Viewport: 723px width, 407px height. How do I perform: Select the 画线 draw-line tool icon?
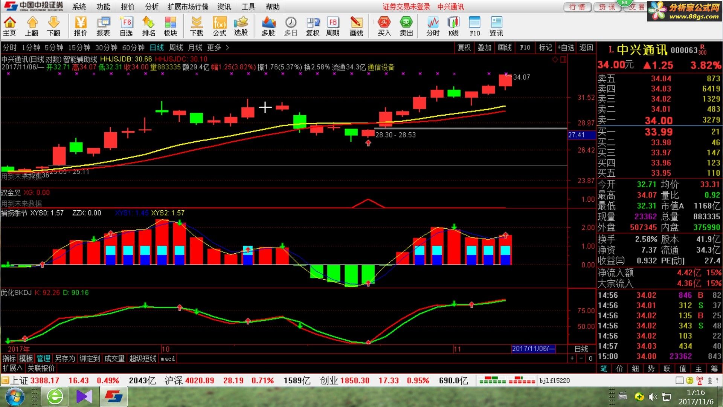pyautogui.click(x=356, y=27)
